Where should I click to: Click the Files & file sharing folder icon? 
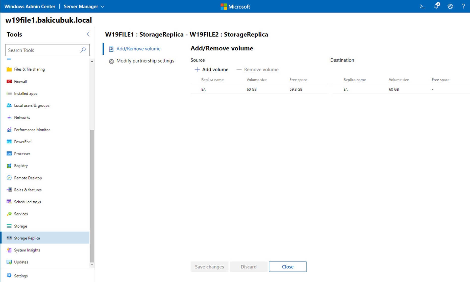click(9, 69)
